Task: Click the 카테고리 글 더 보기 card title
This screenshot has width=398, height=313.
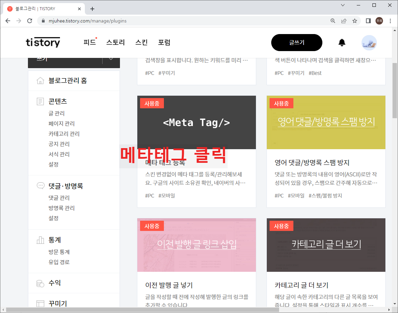Action: tap(301, 285)
